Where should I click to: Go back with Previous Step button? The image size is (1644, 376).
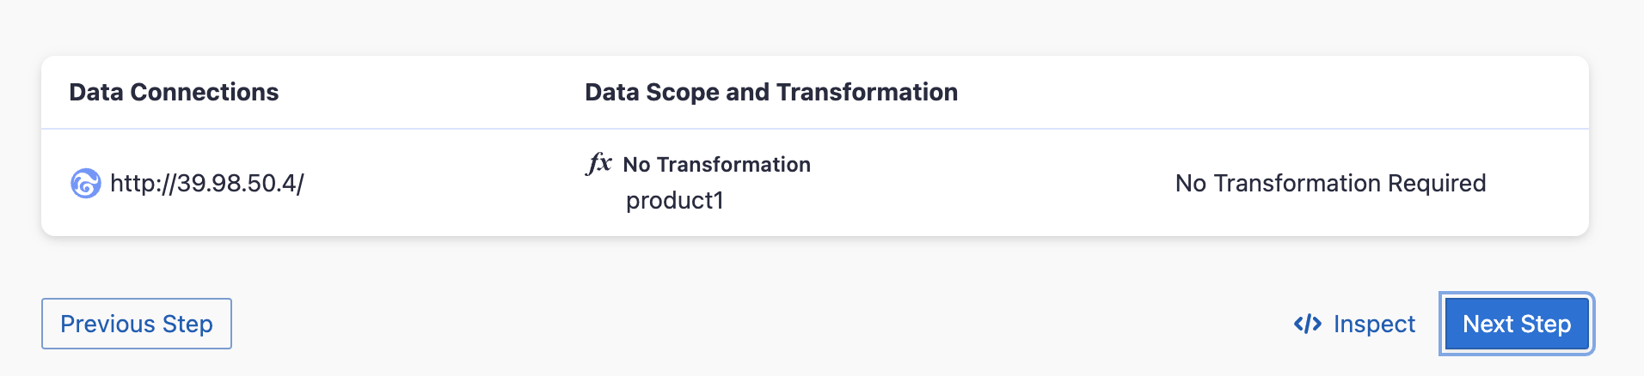pyautogui.click(x=137, y=324)
